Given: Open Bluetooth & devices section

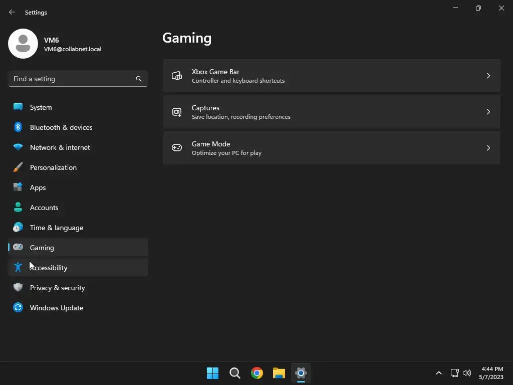Looking at the screenshot, I should click(78, 127).
